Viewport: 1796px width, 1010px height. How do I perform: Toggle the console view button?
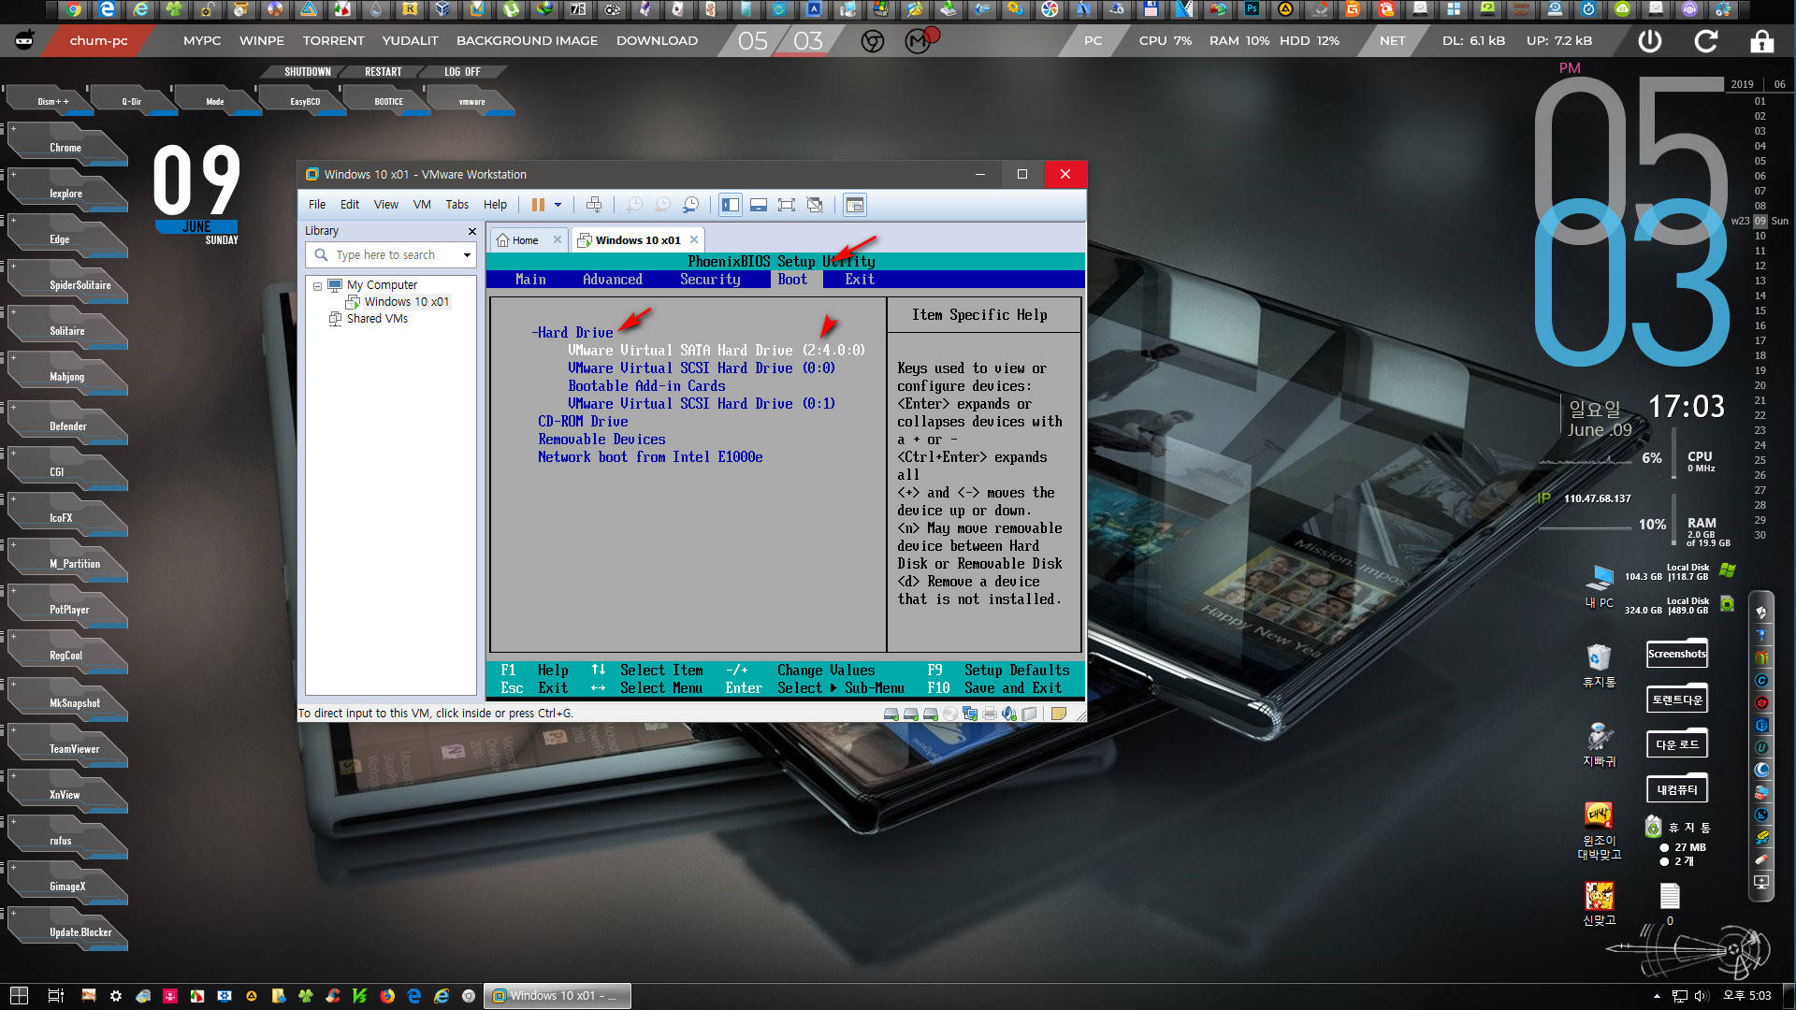tap(854, 205)
